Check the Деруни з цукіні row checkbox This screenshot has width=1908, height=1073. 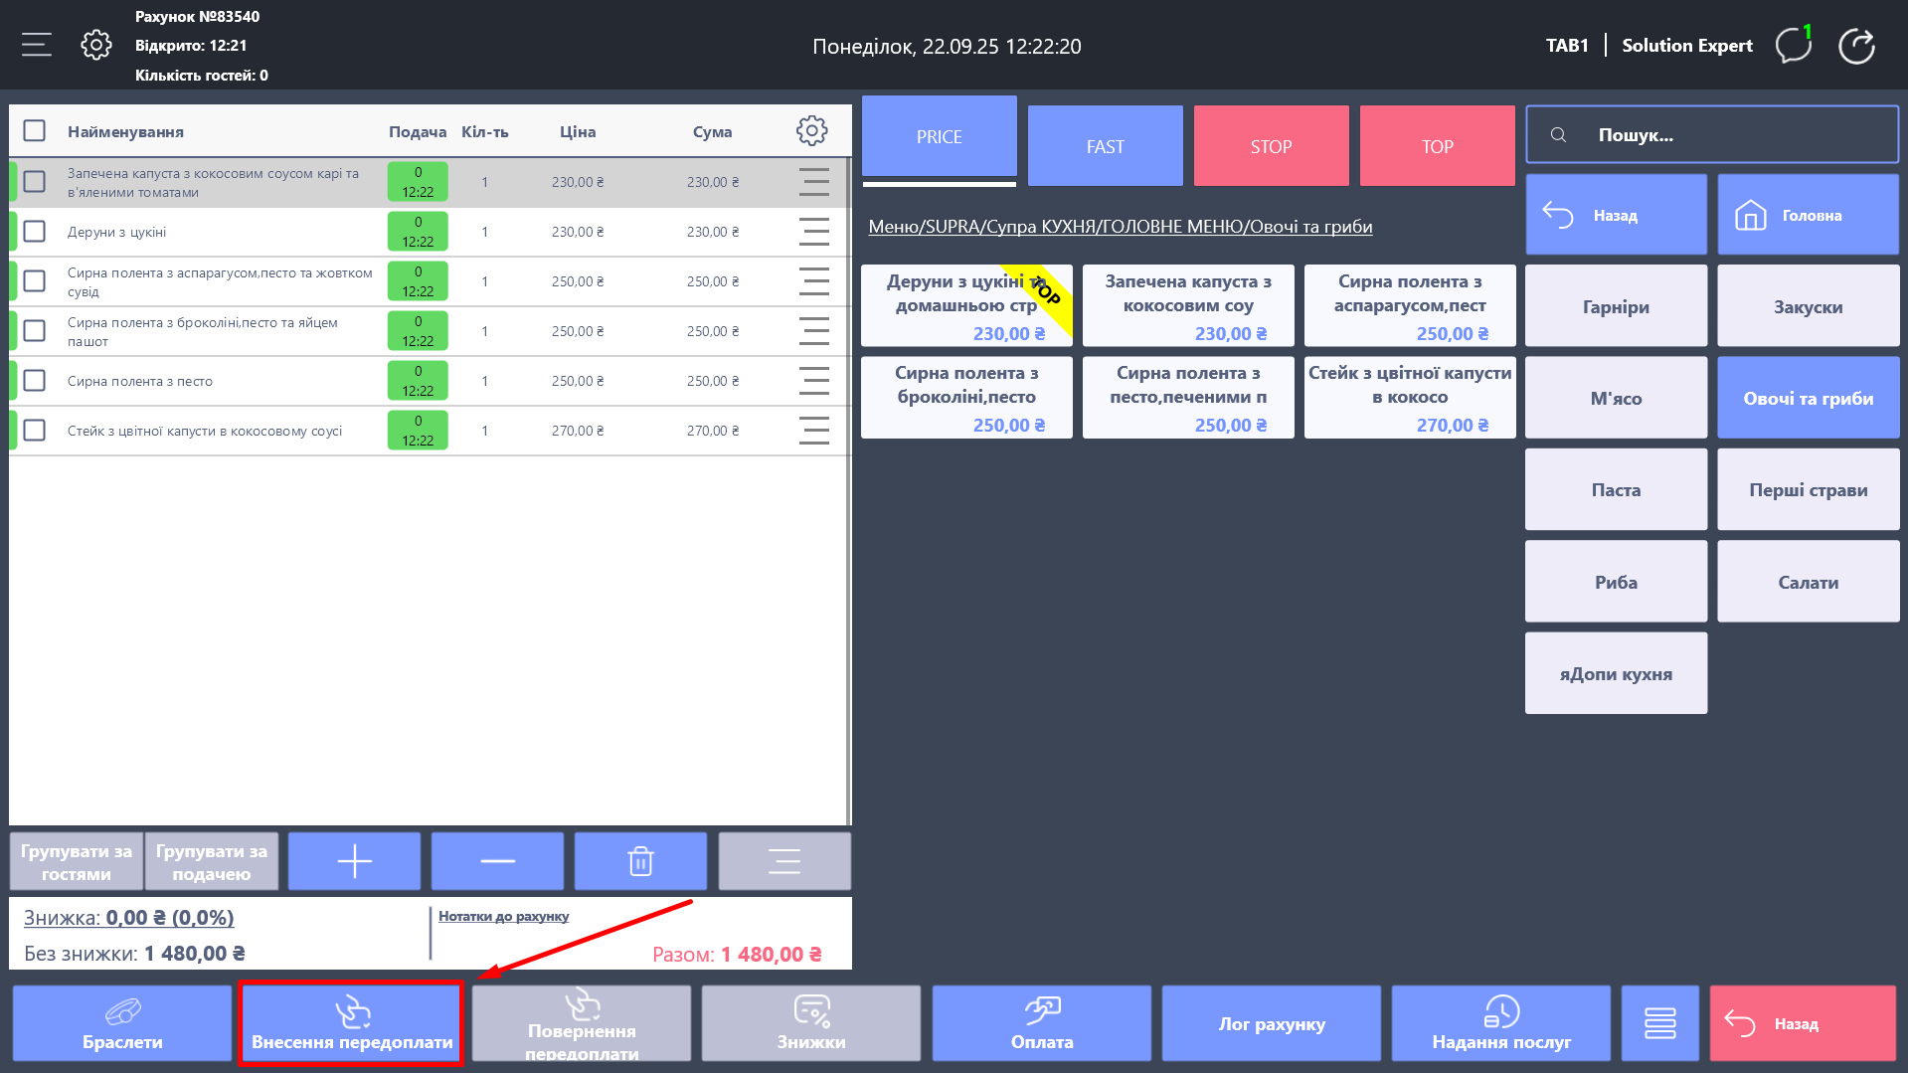(35, 232)
